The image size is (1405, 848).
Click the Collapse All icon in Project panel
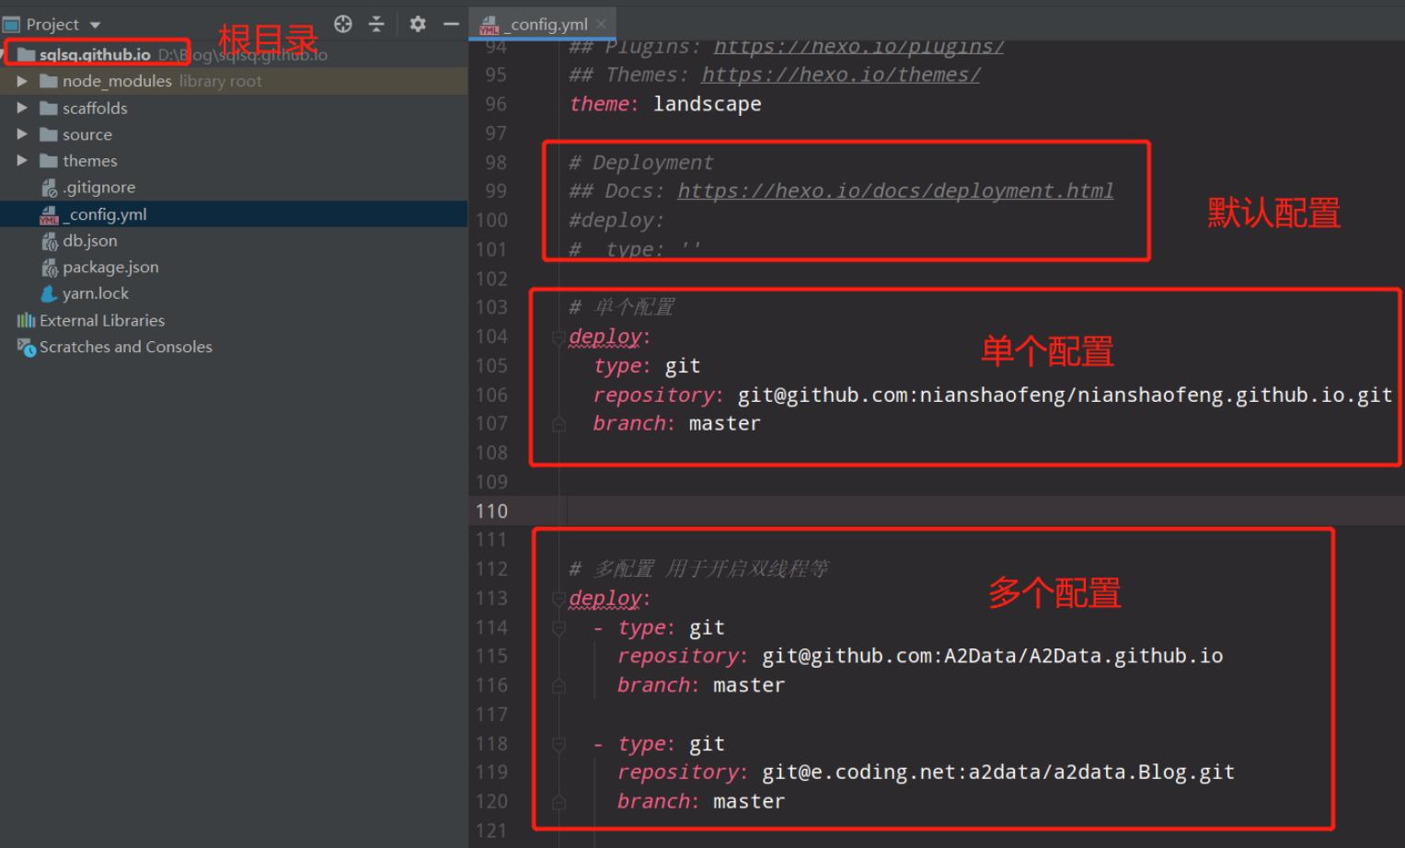point(376,24)
